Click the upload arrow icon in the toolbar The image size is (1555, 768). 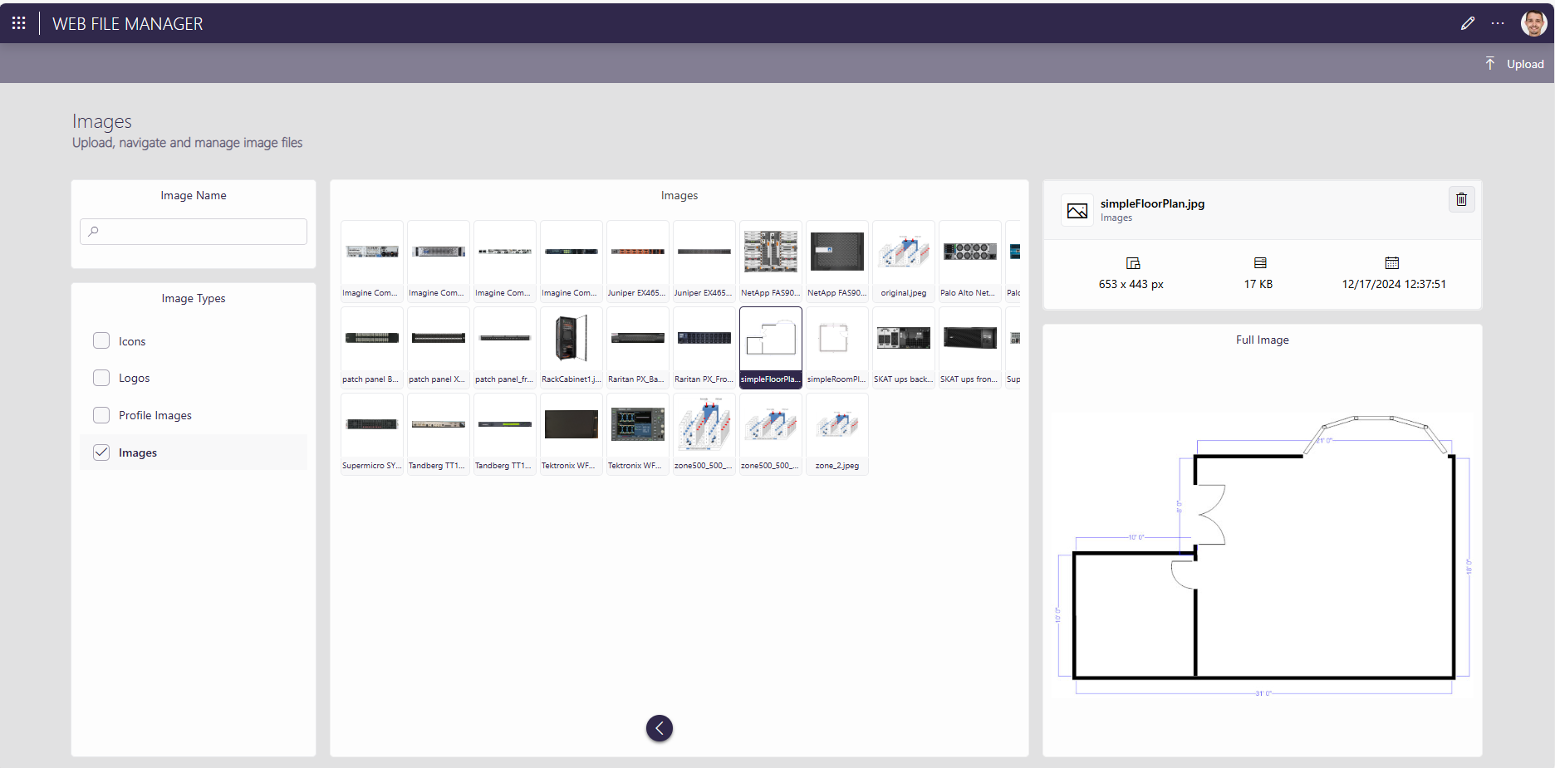[x=1490, y=62]
